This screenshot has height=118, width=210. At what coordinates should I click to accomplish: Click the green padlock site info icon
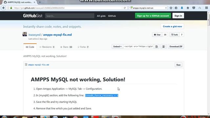coord(11,8)
